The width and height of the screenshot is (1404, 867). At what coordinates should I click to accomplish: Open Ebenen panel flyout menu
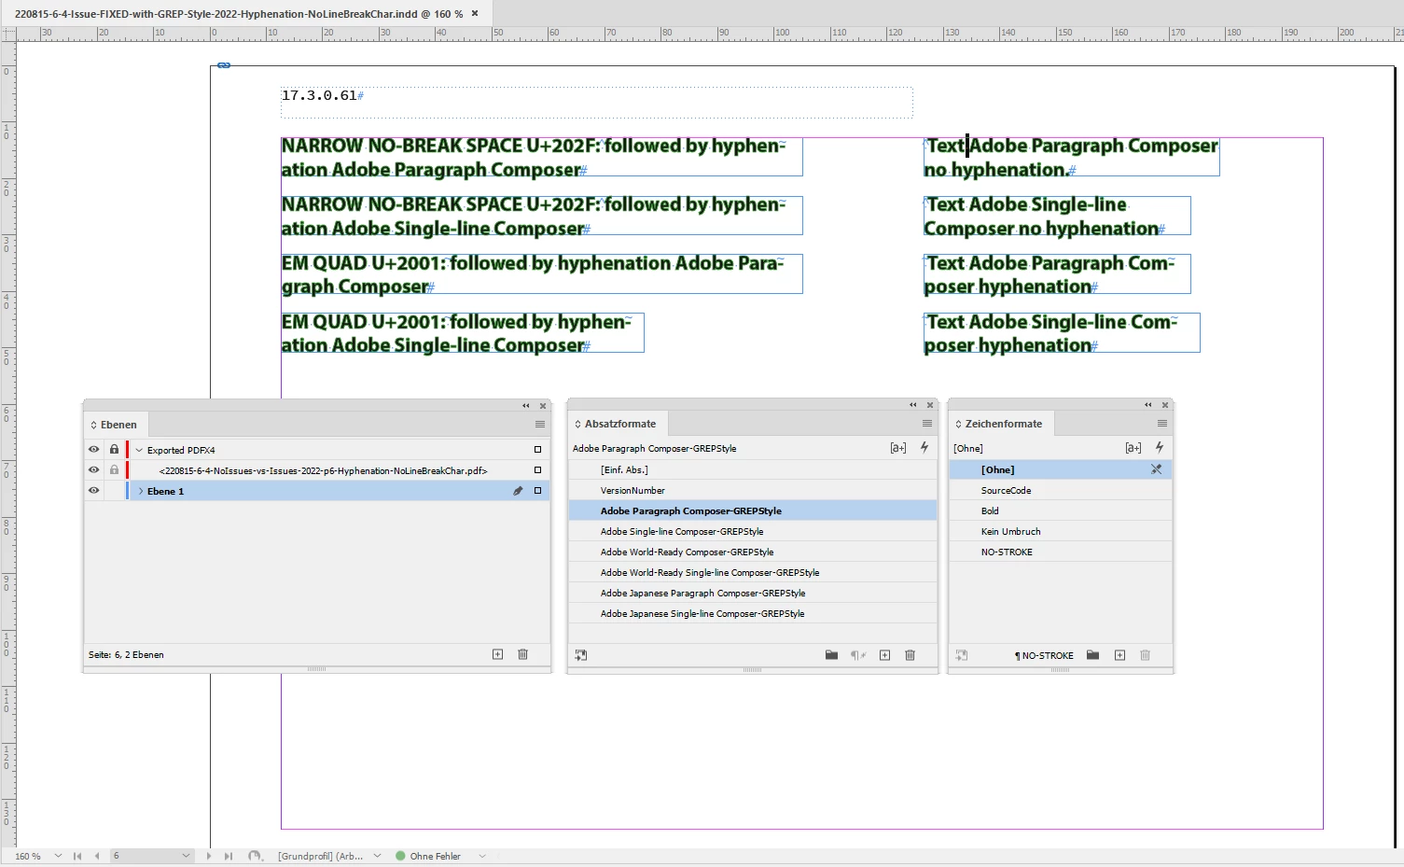click(x=539, y=425)
